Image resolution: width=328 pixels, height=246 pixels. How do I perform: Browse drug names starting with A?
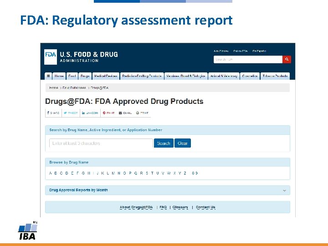click(50, 173)
